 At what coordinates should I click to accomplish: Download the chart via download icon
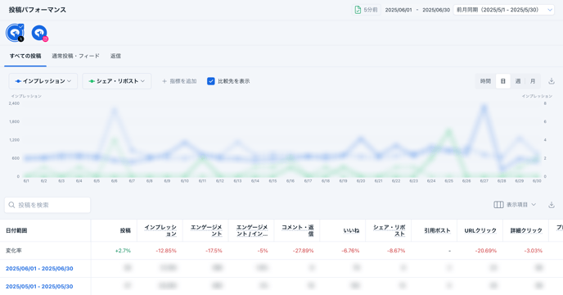pyautogui.click(x=552, y=81)
